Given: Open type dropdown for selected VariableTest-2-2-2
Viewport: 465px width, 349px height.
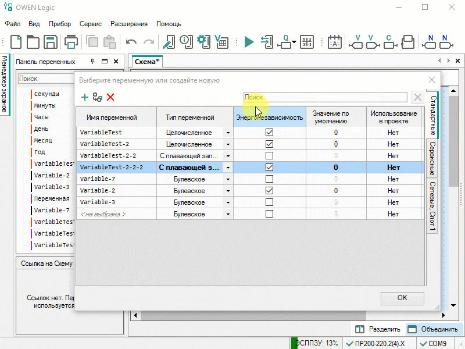Looking at the screenshot, I should point(228,168).
